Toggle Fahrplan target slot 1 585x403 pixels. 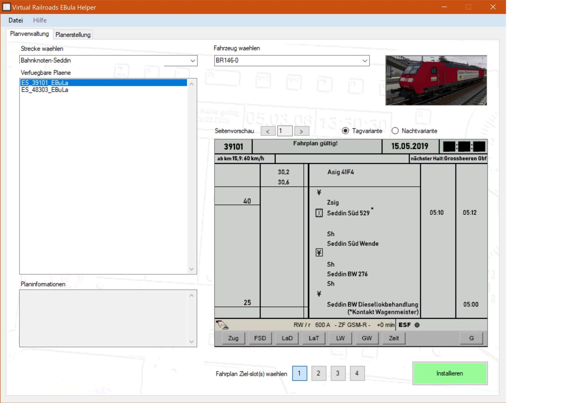299,373
